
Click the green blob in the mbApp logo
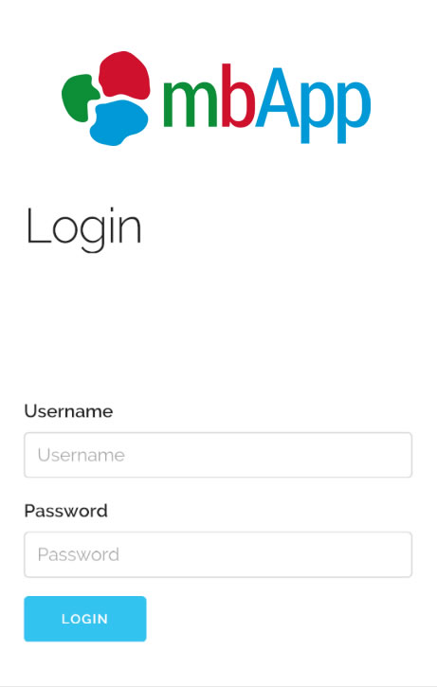[81, 98]
